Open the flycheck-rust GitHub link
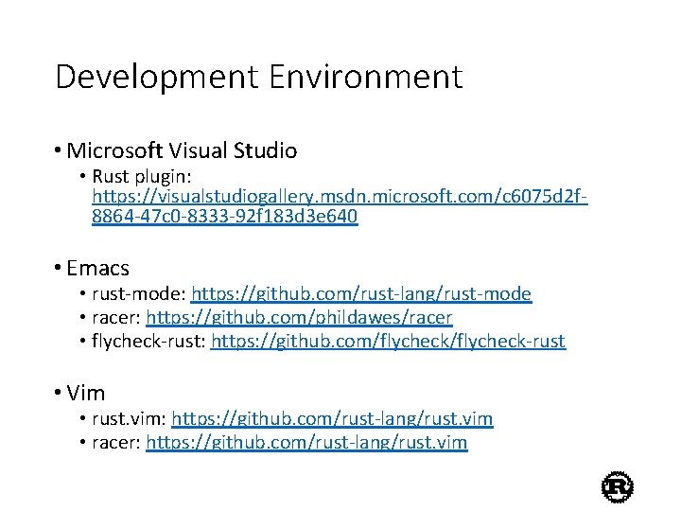681x511 pixels. coord(389,341)
